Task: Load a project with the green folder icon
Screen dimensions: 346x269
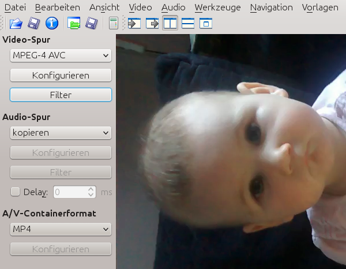Action: (x=74, y=23)
